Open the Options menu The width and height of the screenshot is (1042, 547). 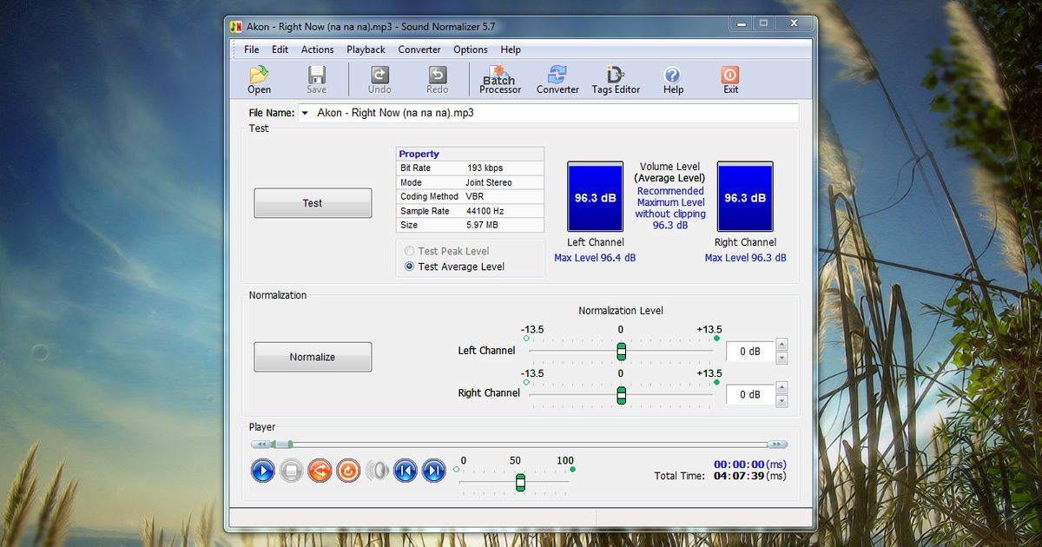(470, 49)
